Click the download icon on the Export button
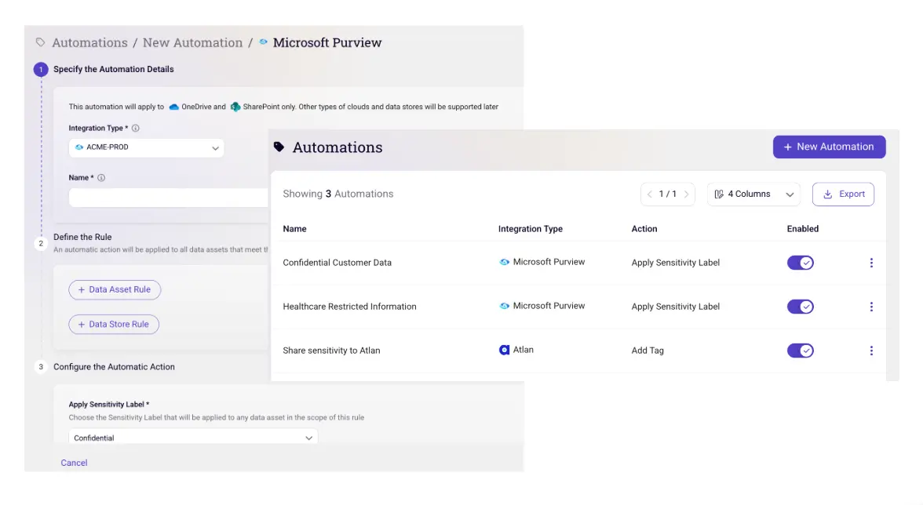Viewport: 923px width, 505px height. 827,194
